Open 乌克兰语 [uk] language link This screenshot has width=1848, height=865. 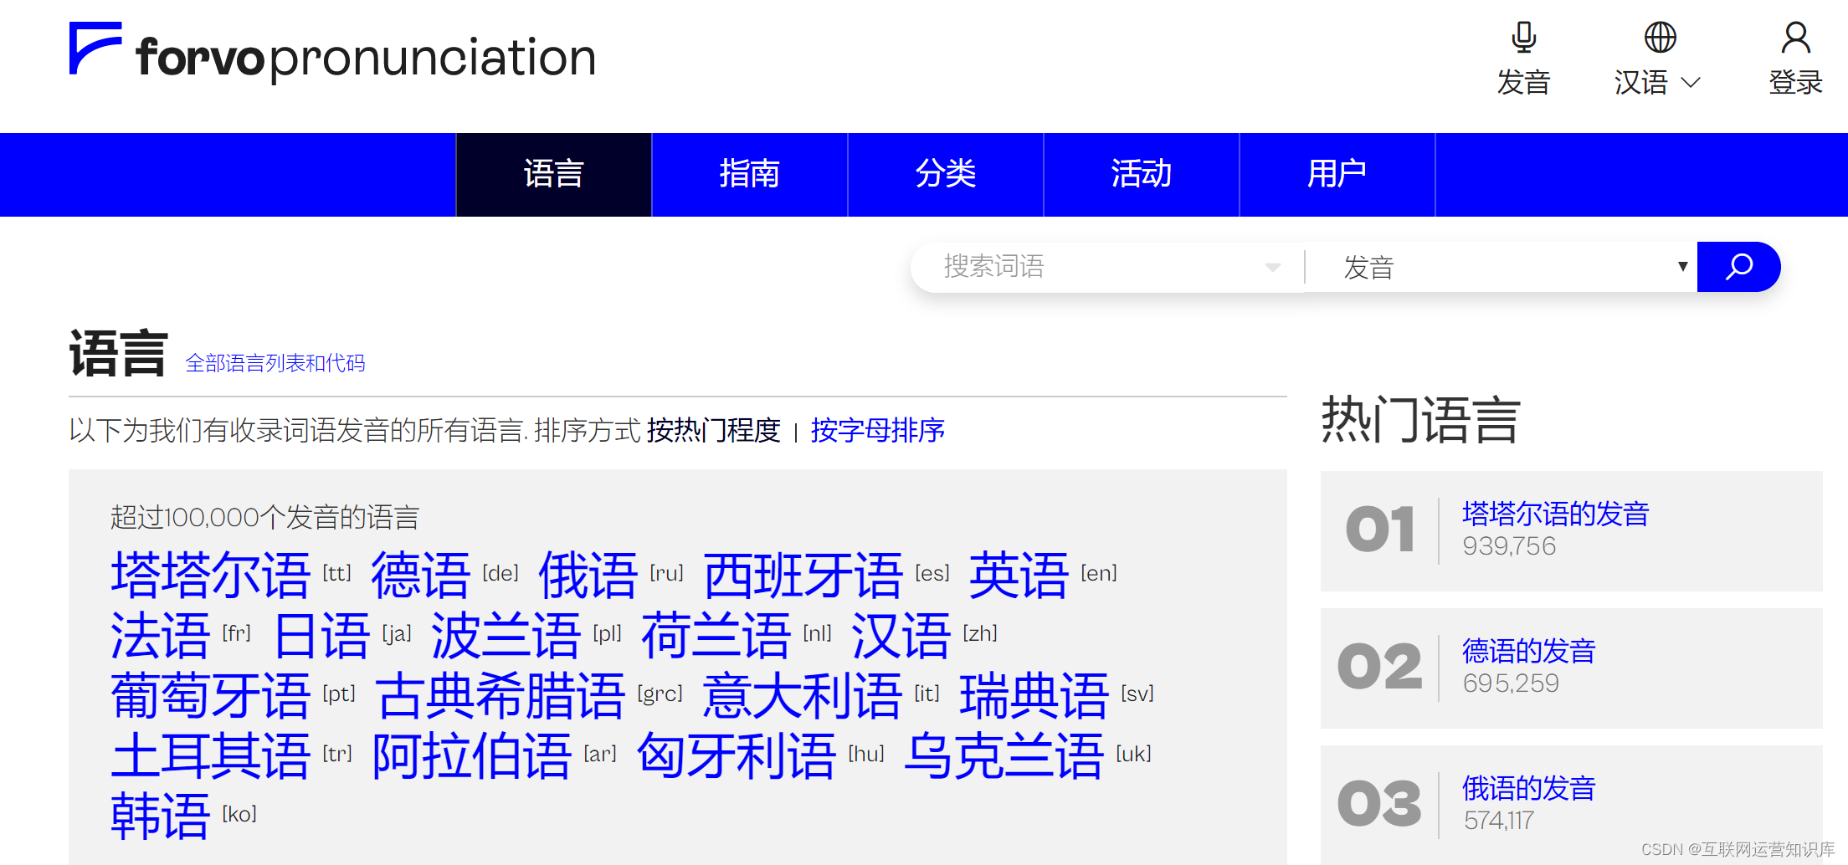(x=1004, y=755)
